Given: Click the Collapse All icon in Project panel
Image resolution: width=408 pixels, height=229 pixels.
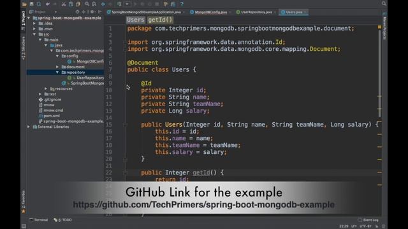Looking at the screenshot, I should pos(84,12).
